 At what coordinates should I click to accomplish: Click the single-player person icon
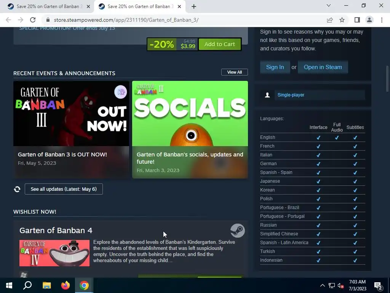[267, 95]
